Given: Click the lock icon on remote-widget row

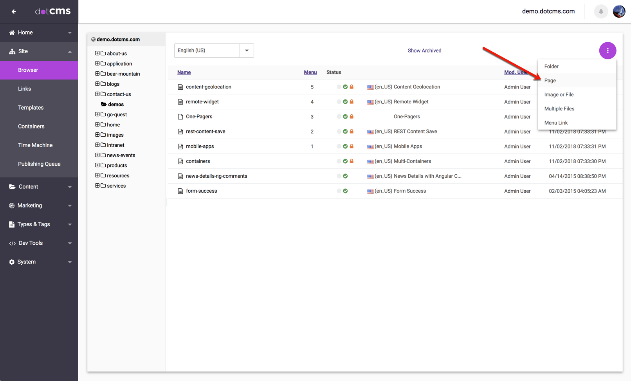Looking at the screenshot, I should [352, 102].
